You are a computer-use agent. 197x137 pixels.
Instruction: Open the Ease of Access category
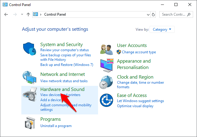132,95
